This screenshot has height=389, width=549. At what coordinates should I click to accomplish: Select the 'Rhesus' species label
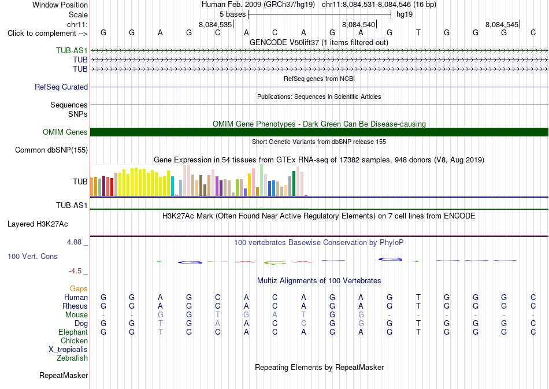tap(75, 306)
